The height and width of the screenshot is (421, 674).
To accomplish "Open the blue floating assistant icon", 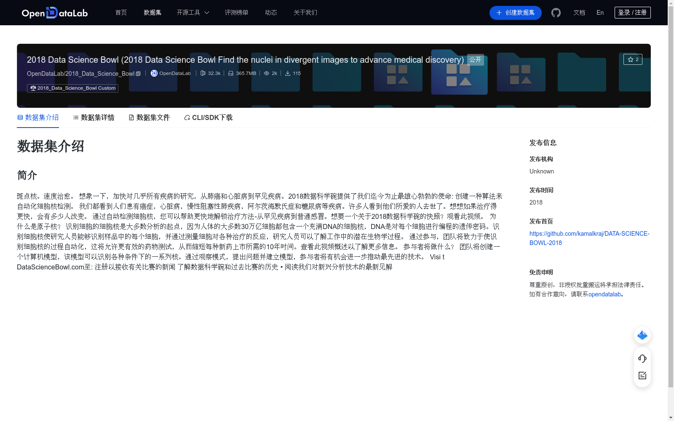I will tap(642, 335).
